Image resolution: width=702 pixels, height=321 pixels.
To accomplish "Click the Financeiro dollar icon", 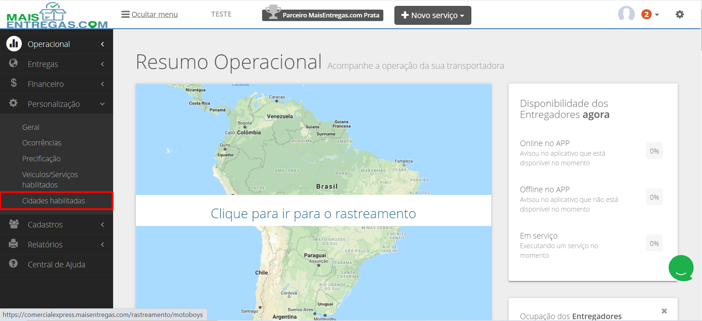I will 14,83.
